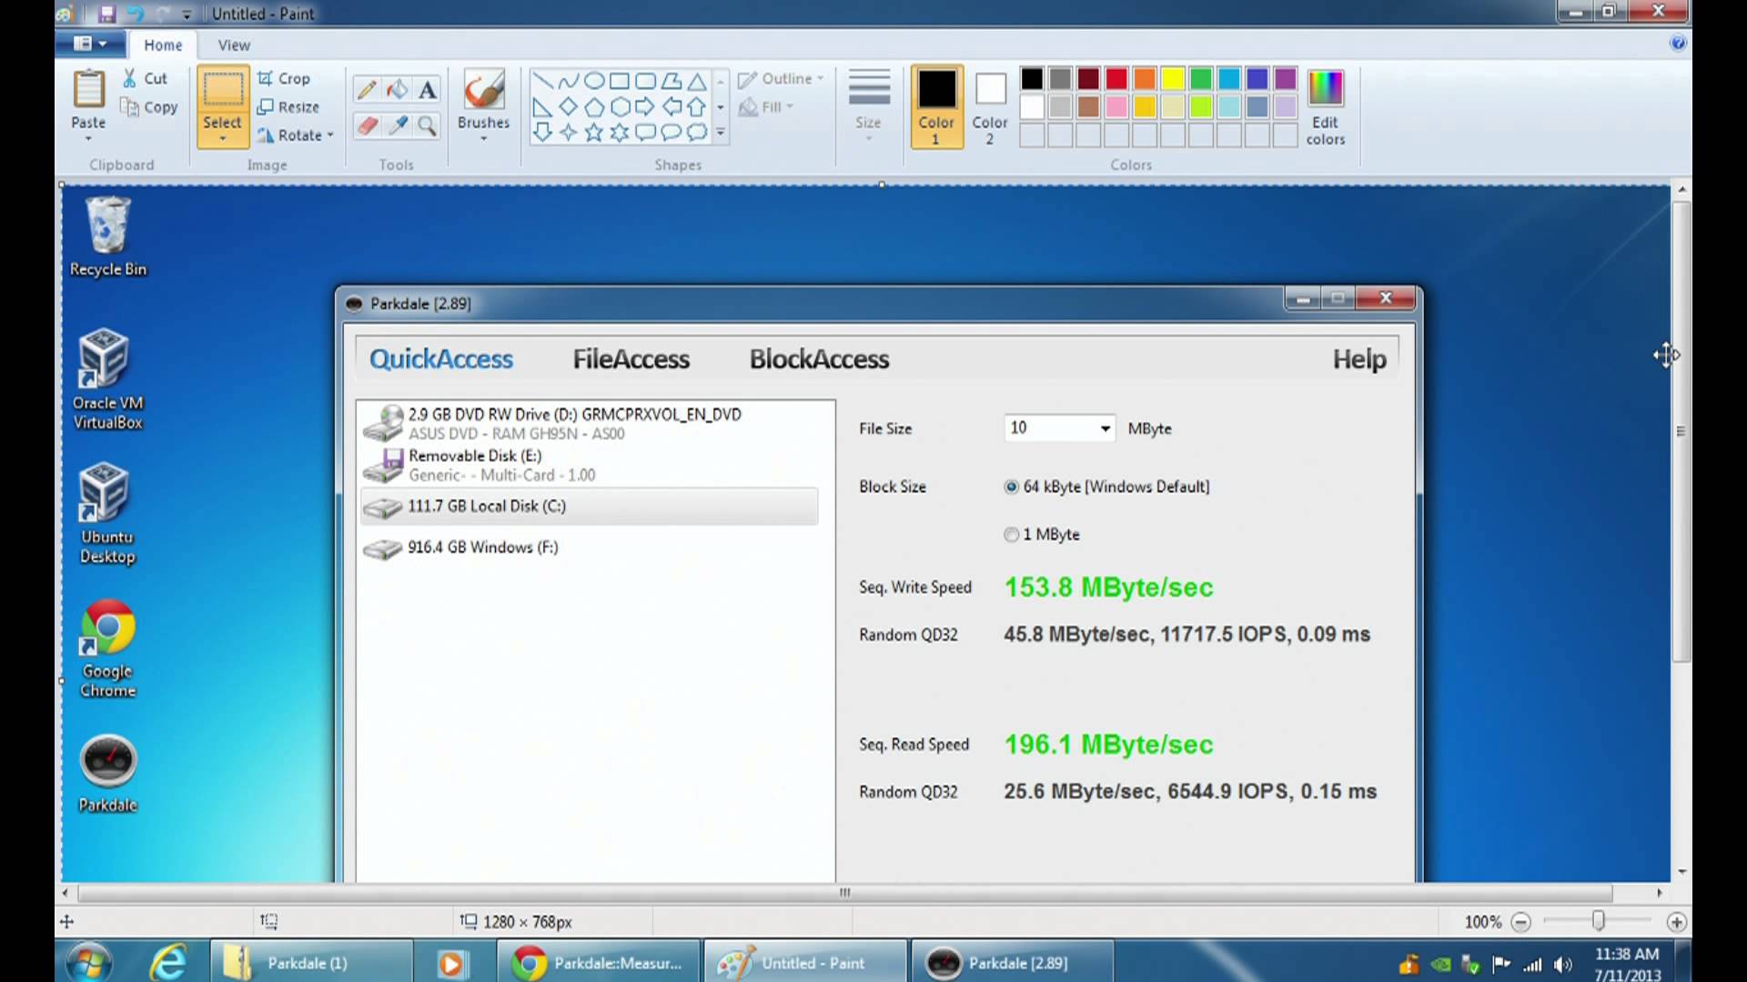Choose the Color picker tool
The width and height of the screenshot is (1747, 982).
point(398,125)
